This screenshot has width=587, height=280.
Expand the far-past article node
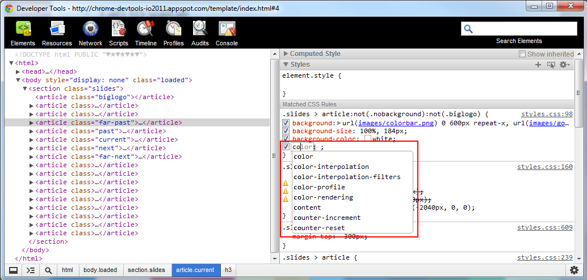(x=31, y=122)
